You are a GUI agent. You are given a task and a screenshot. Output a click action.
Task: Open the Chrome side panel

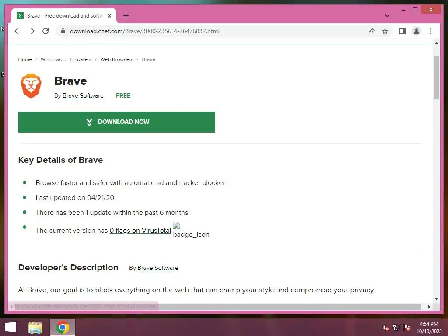[x=402, y=31]
